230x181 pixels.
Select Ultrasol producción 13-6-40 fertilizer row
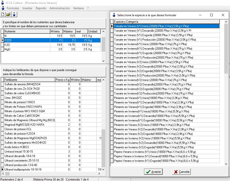coord(29,165)
